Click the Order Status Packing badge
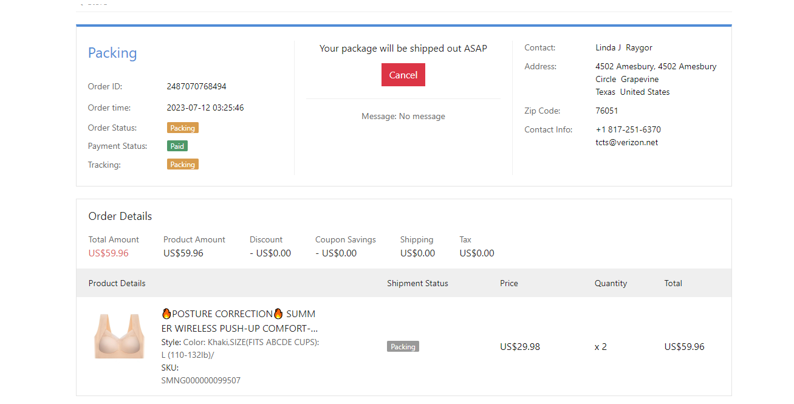The height and width of the screenshot is (404, 794). coord(182,128)
